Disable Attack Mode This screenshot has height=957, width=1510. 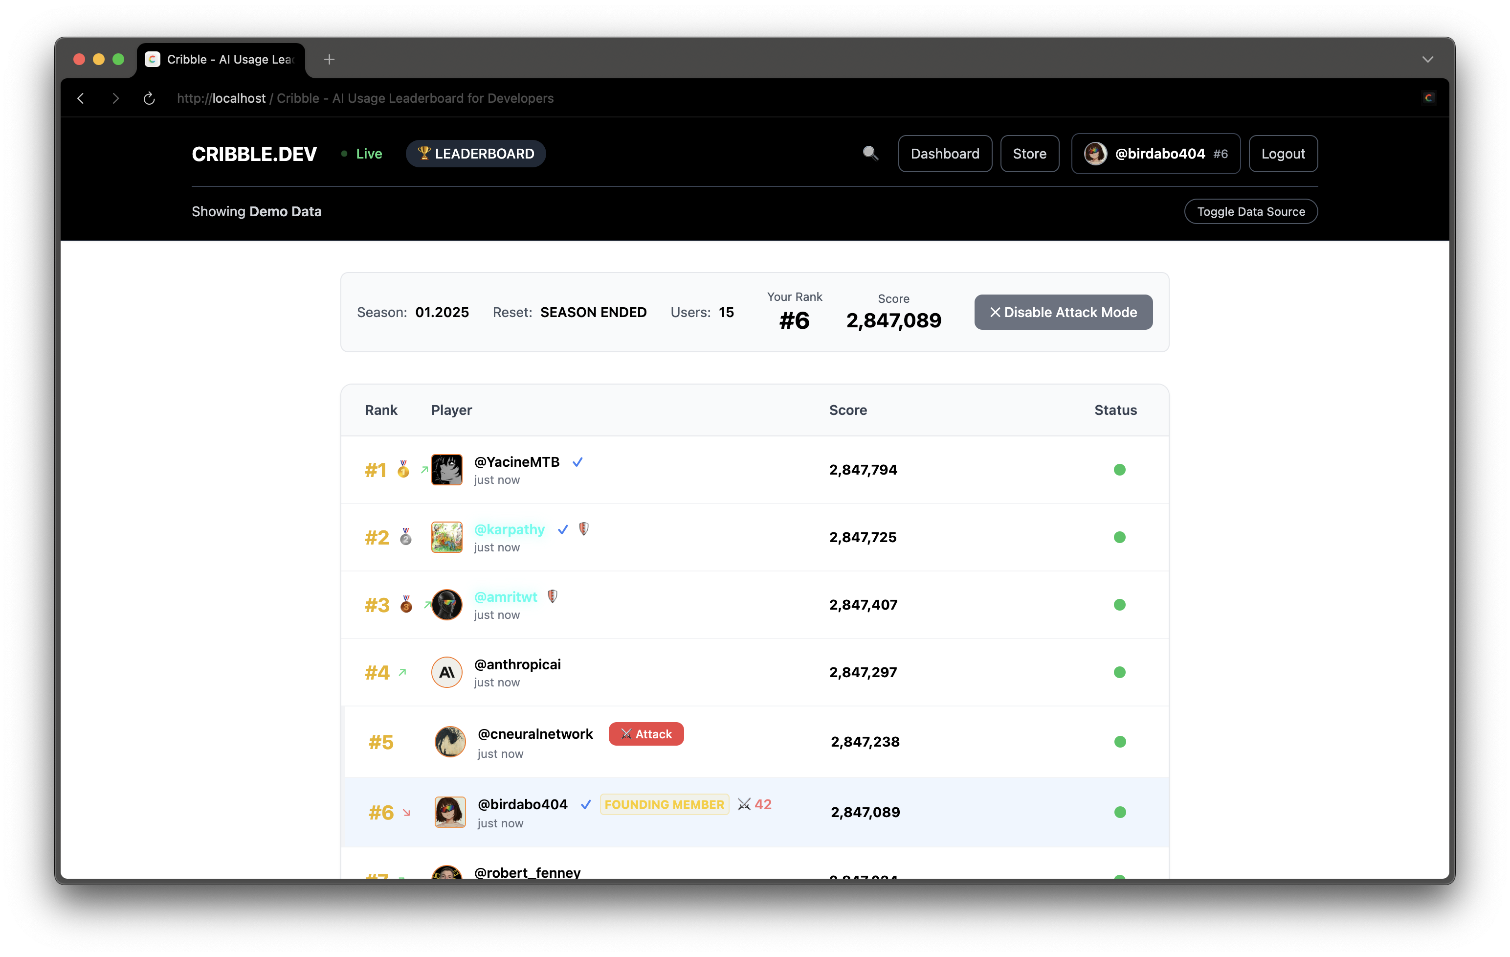1063,312
